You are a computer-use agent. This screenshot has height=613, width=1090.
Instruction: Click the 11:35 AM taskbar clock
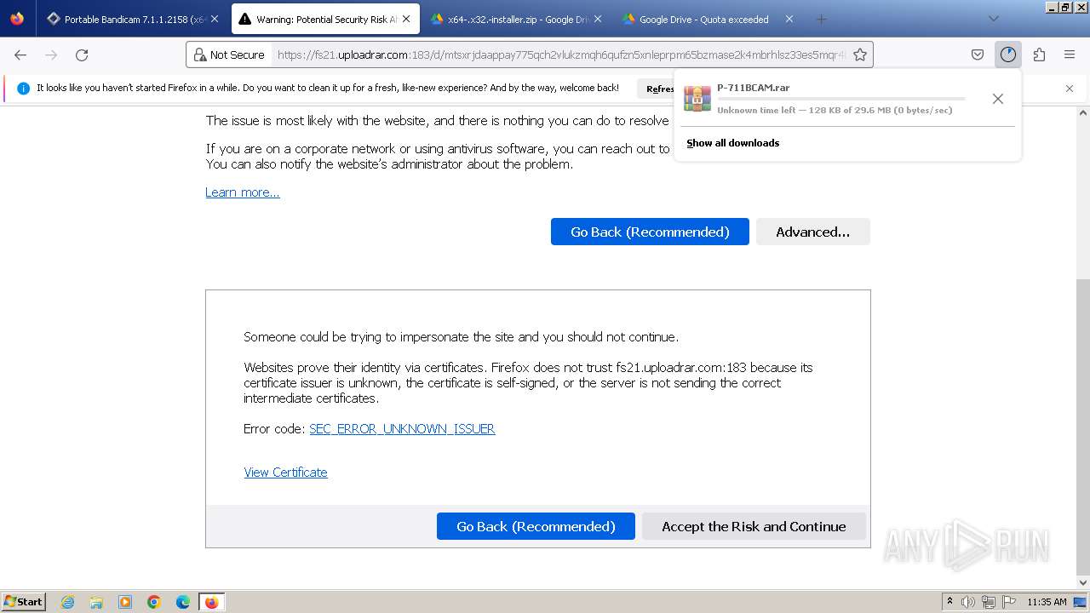coord(1047,602)
